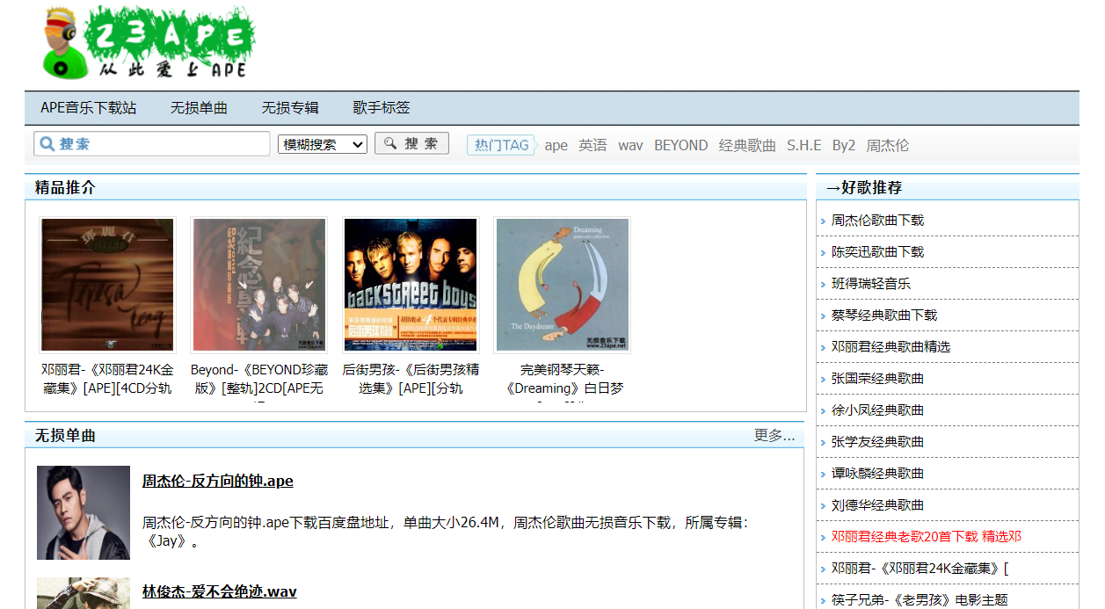1105x609 pixels.
Task: Open 徐小凤经典歌曲 in sidebar
Action: (878, 410)
